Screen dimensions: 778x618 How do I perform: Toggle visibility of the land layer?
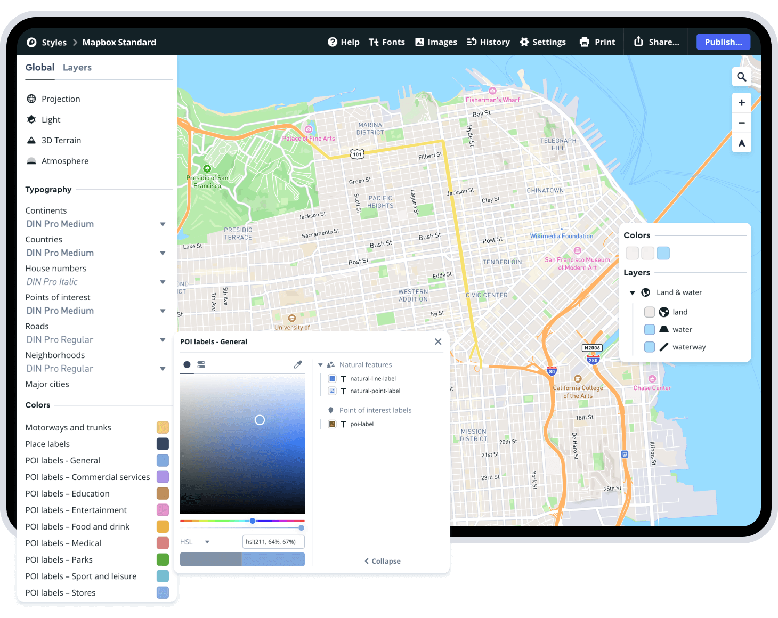click(650, 312)
